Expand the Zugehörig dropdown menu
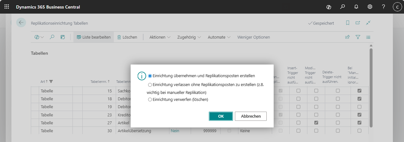This screenshot has width=404, height=142. pyautogui.click(x=189, y=37)
